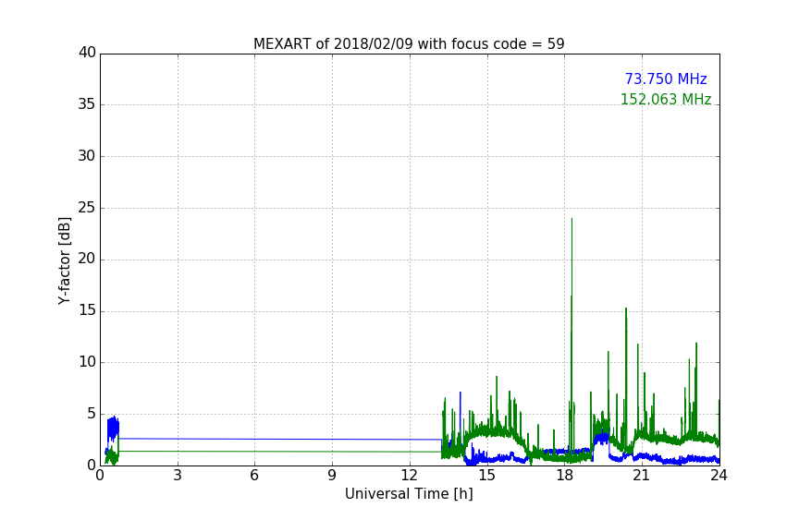Click the y-axis tick label "10"

click(x=87, y=362)
